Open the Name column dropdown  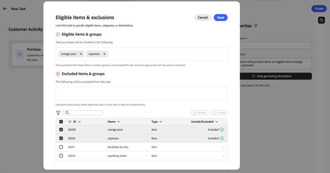pyautogui.click(x=118, y=121)
